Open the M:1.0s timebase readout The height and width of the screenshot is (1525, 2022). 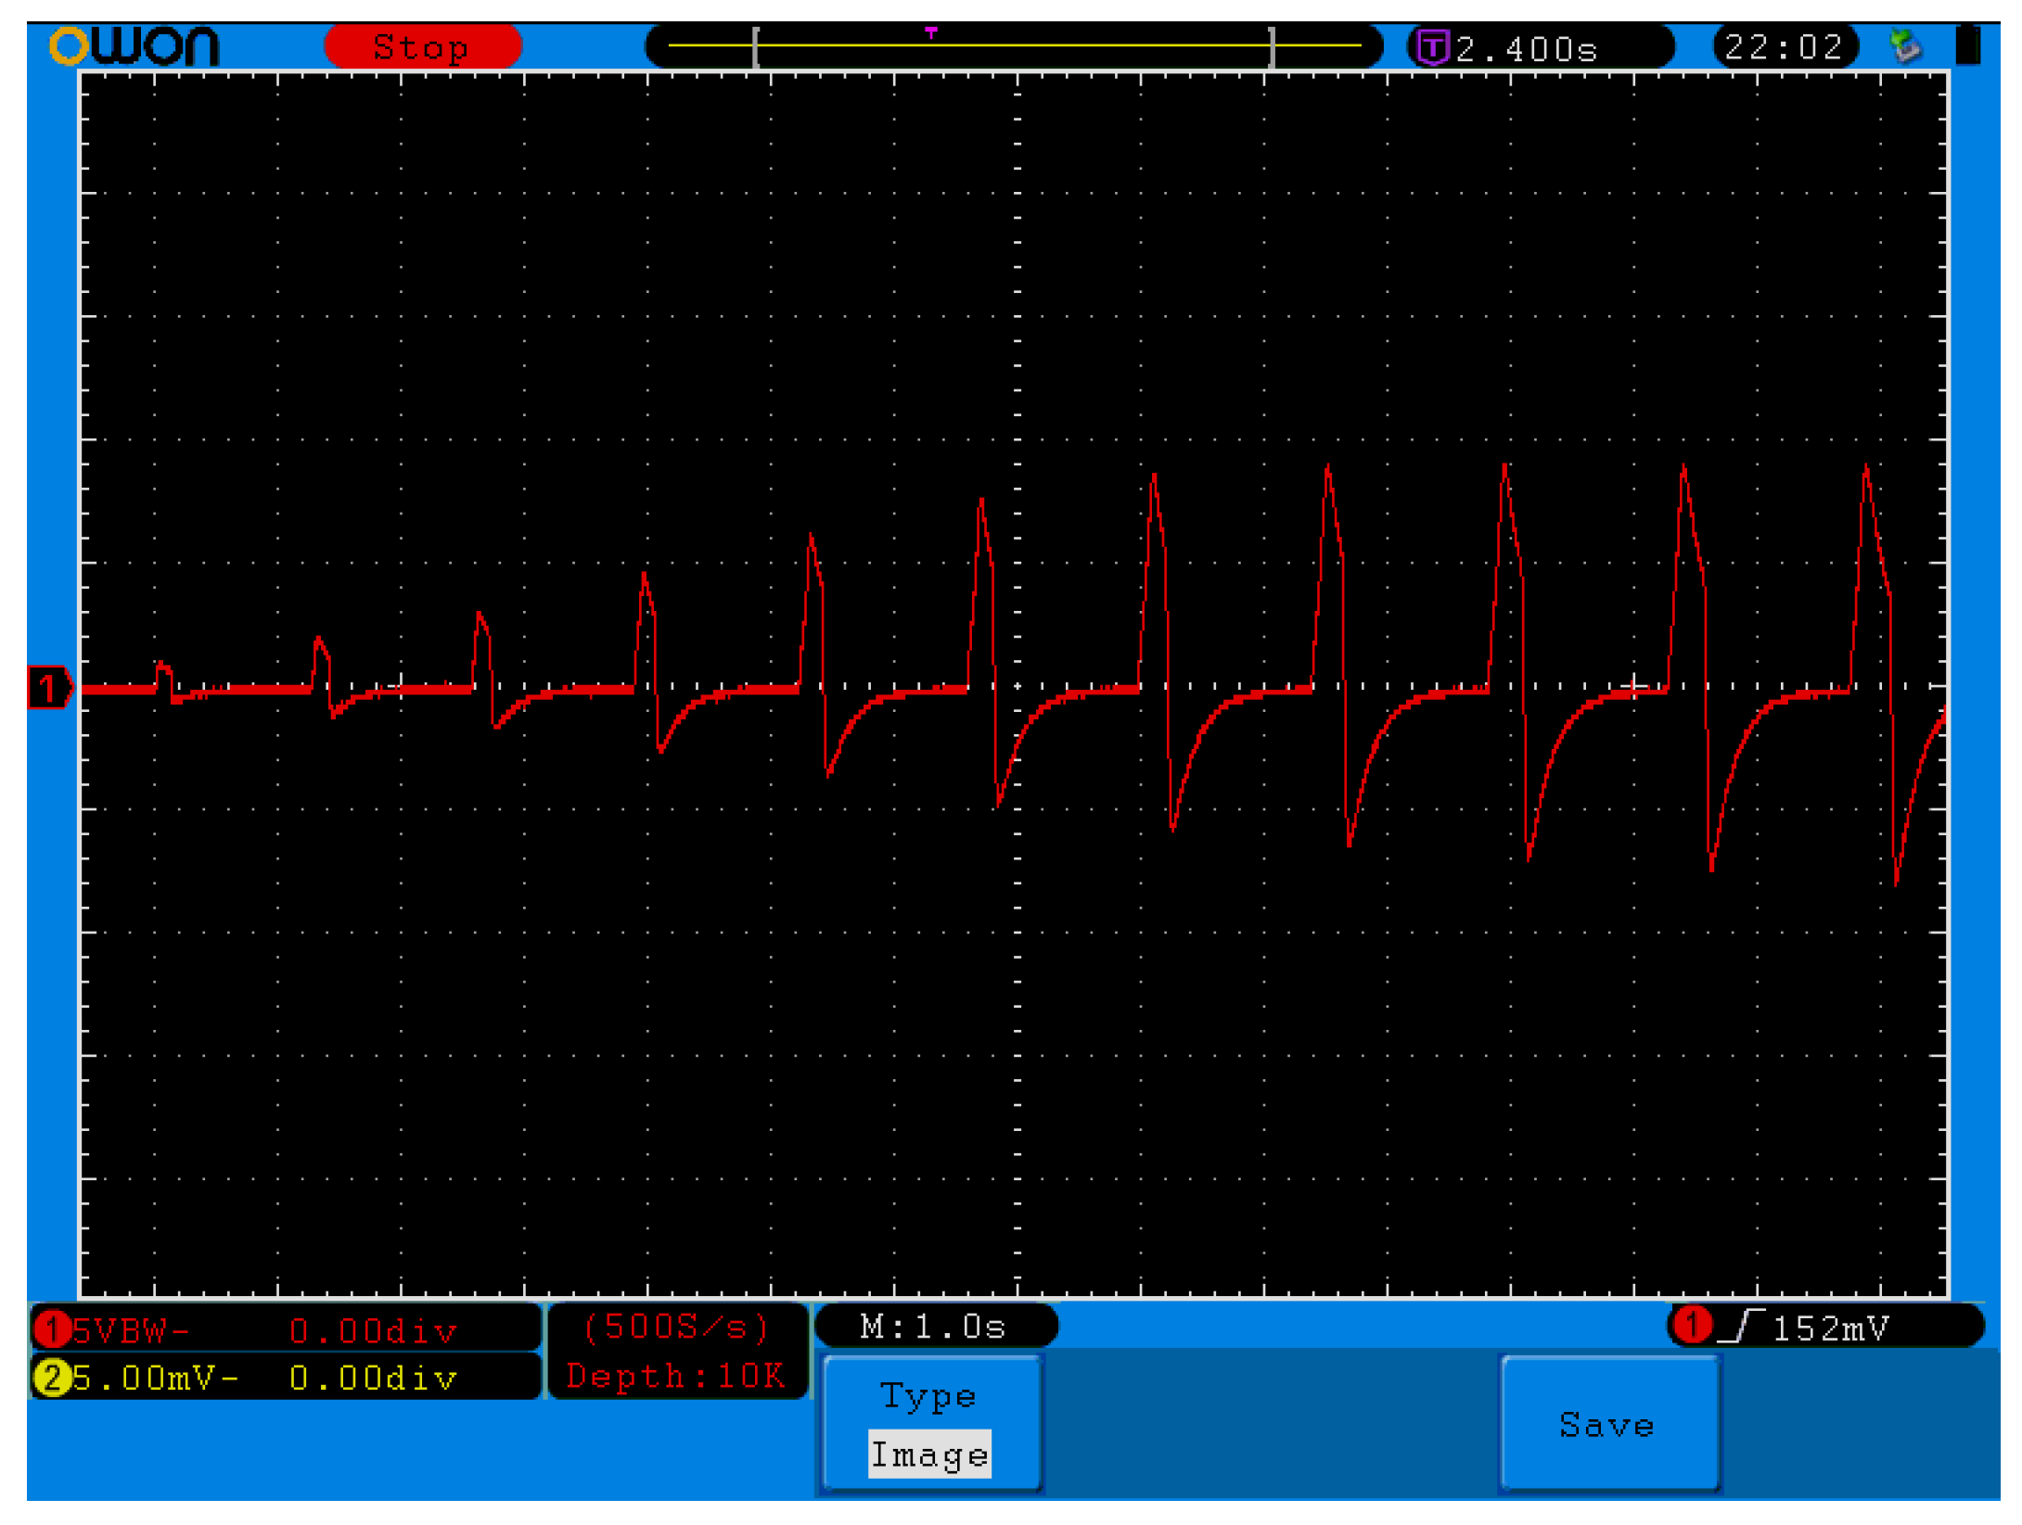[934, 1327]
